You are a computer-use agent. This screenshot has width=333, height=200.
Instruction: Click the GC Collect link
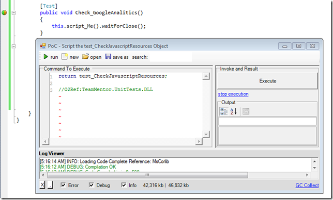[x=307, y=186]
